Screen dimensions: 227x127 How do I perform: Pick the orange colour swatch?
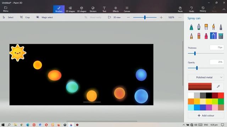pos(191,102)
